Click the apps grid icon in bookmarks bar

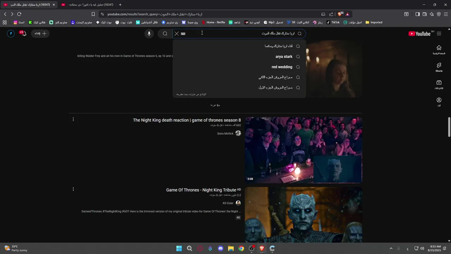(5, 22)
